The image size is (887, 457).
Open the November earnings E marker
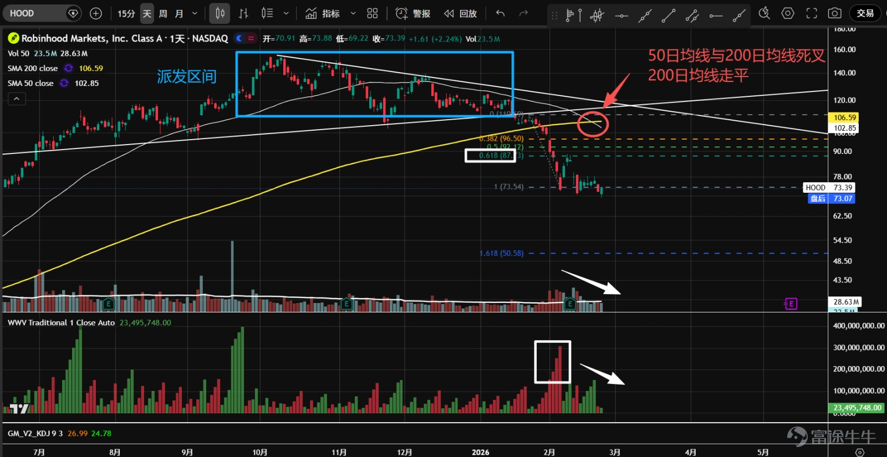pyautogui.click(x=346, y=304)
